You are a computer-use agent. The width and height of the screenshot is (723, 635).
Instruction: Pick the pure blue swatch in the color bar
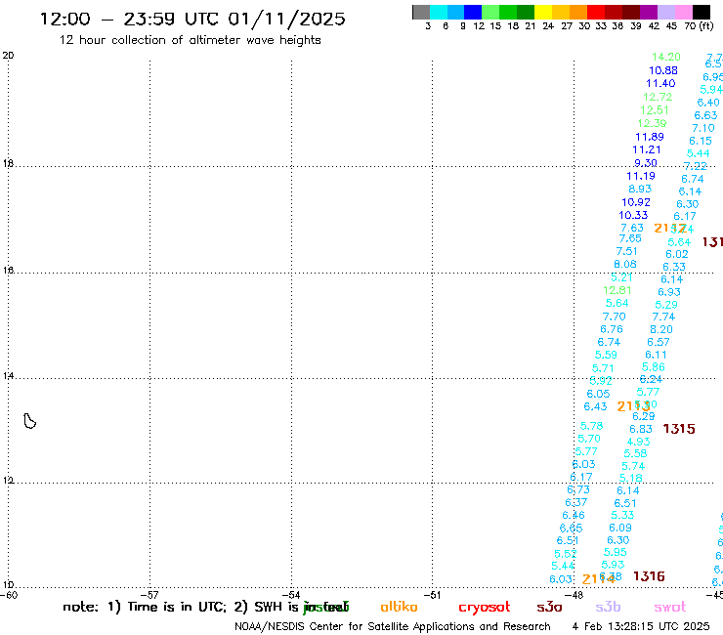point(473,12)
